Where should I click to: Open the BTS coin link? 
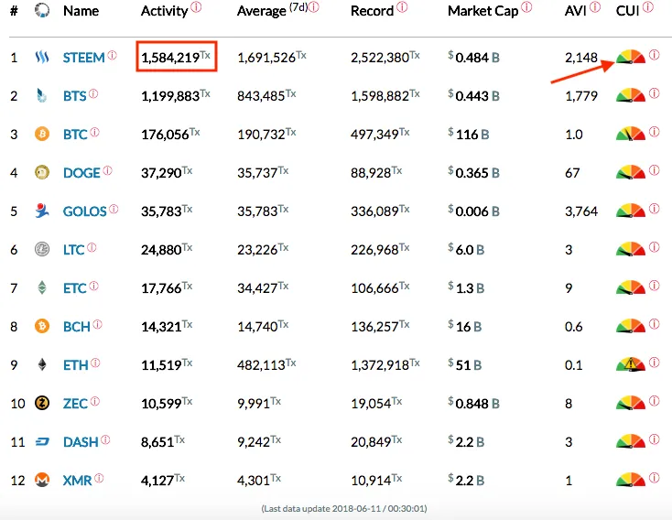pos(74,96)
